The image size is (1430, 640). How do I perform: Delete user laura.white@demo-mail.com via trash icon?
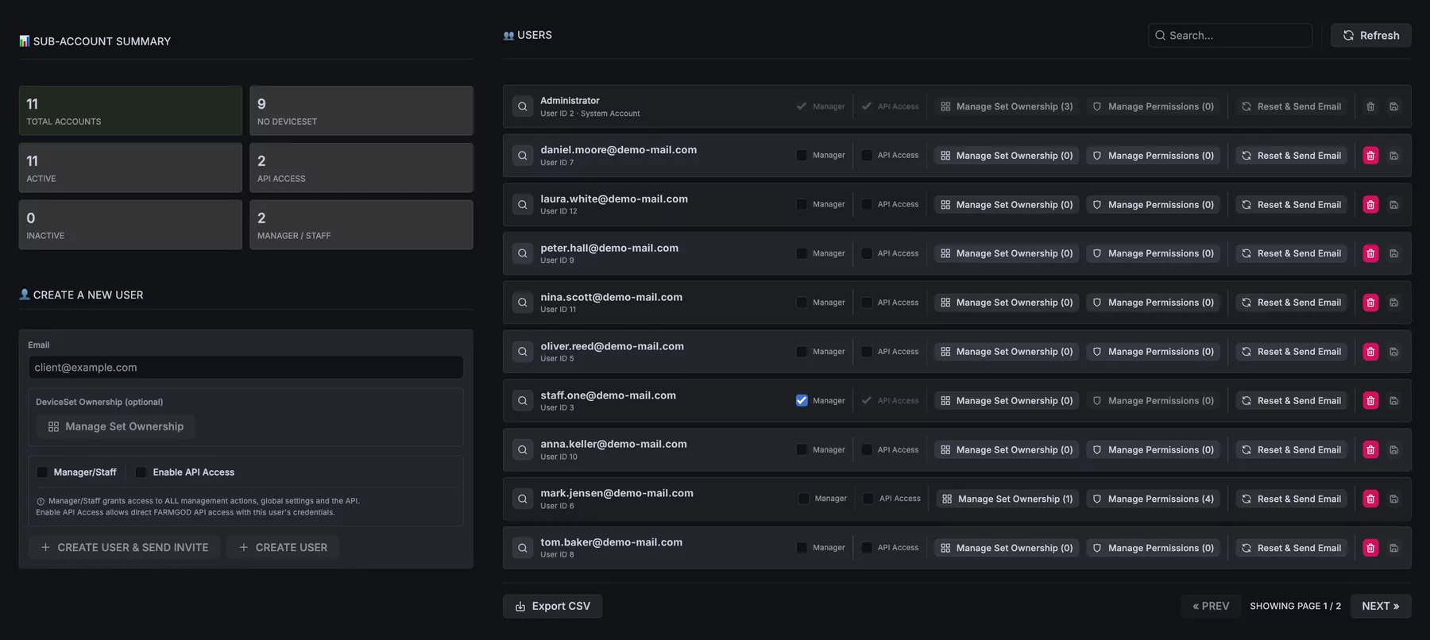1370,205
